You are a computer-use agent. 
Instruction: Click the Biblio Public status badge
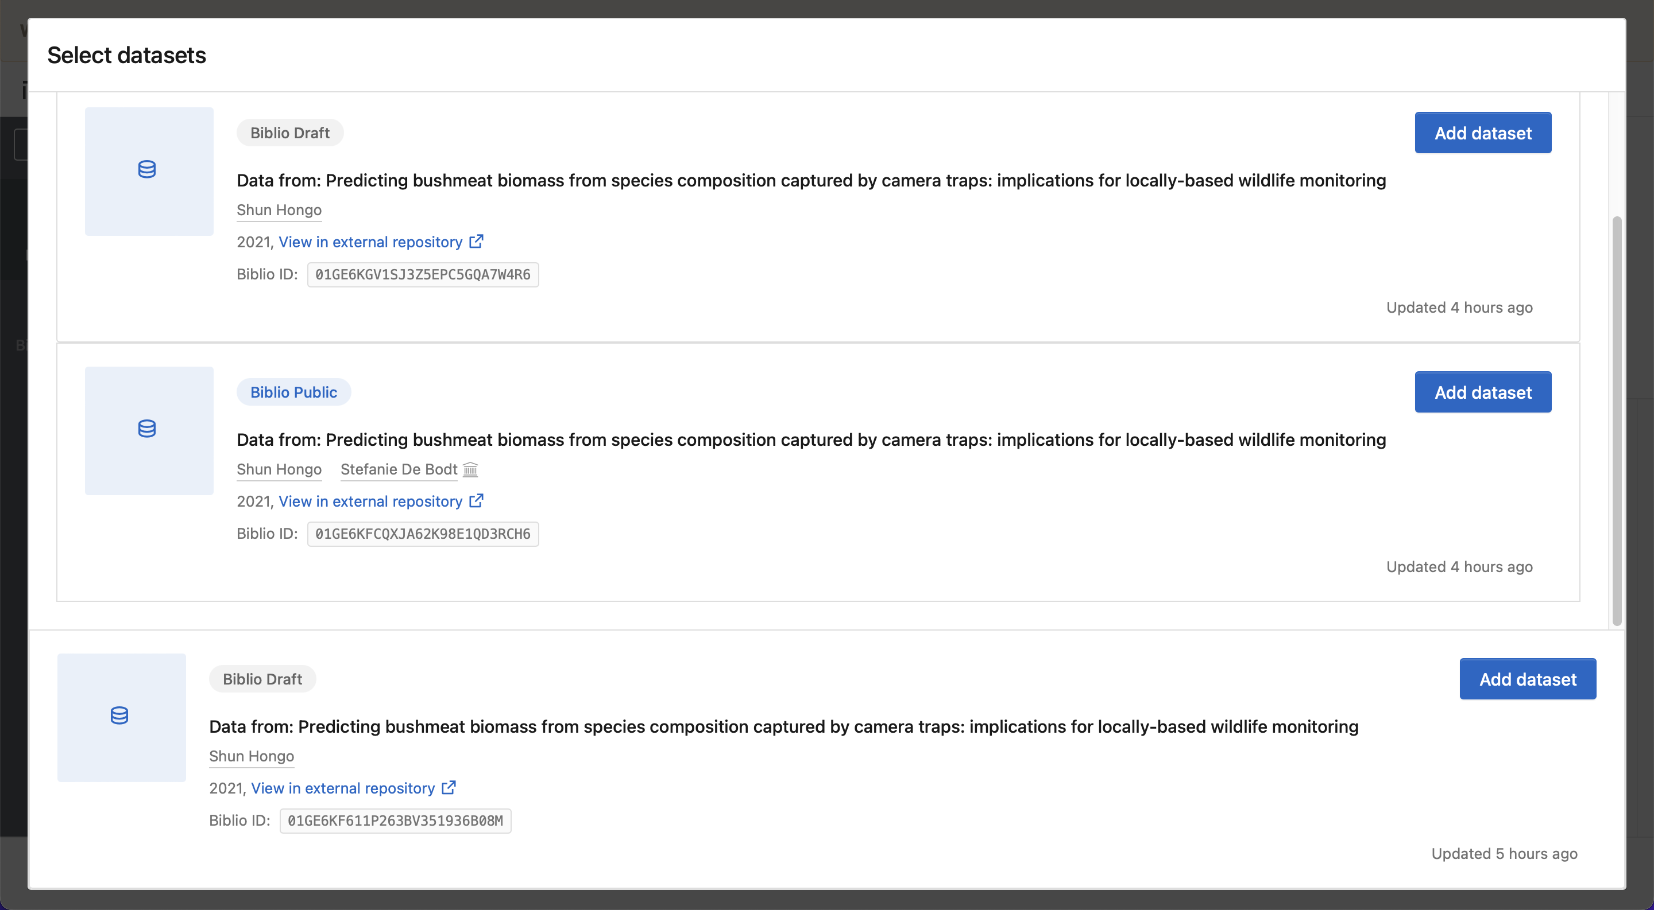click(x=293, y=392)
